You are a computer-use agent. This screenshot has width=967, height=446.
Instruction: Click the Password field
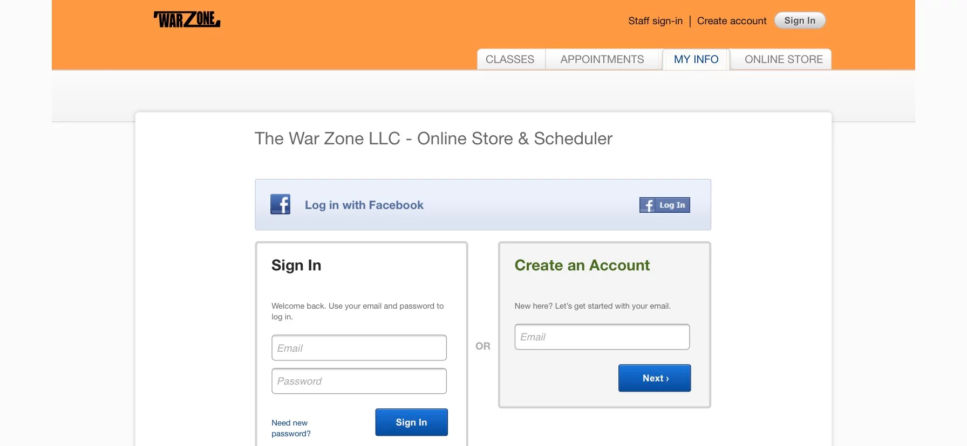point(358,381)
